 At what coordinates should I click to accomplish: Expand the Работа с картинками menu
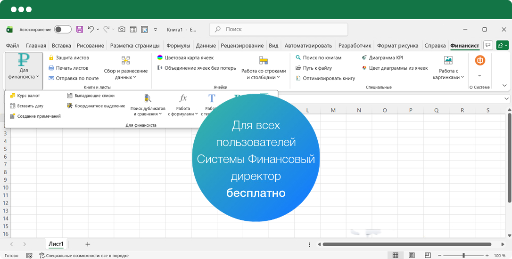coord(448,68)
